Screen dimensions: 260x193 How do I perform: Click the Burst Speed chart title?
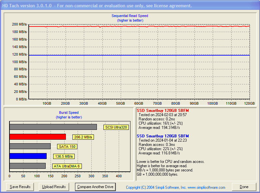click(69, 113)
